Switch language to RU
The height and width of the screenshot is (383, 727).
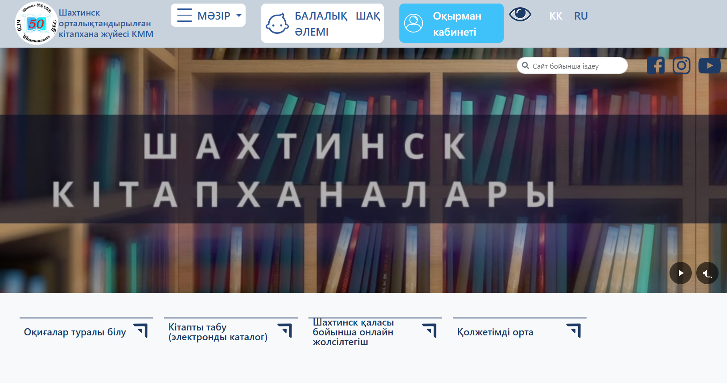581,16
